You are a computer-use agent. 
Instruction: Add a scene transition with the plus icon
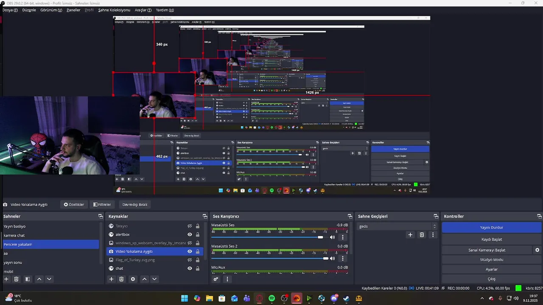point(410,235)
